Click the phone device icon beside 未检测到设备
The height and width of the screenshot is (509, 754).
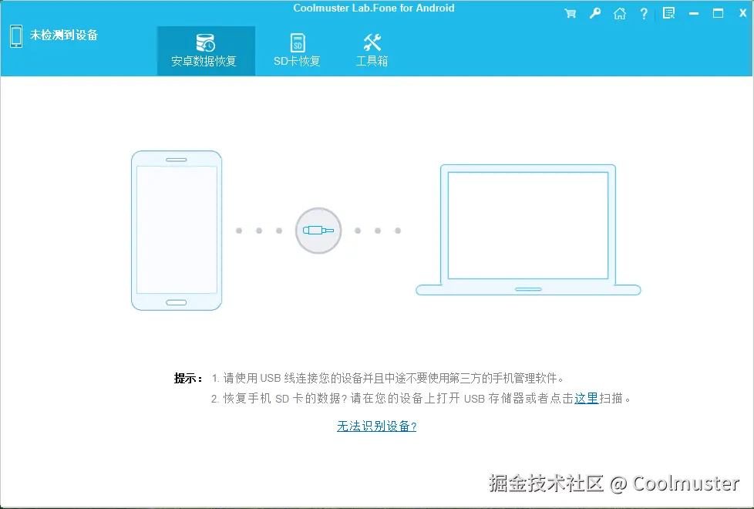tap(16, 36)
